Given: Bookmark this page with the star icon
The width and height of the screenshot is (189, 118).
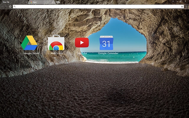Looking at the screenshot, I should point(182,6).
